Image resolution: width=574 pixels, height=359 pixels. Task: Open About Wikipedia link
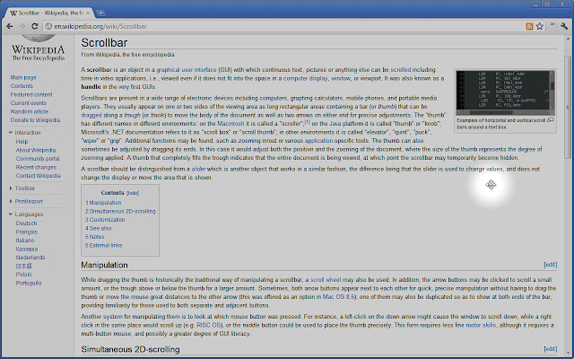[36, 150]
